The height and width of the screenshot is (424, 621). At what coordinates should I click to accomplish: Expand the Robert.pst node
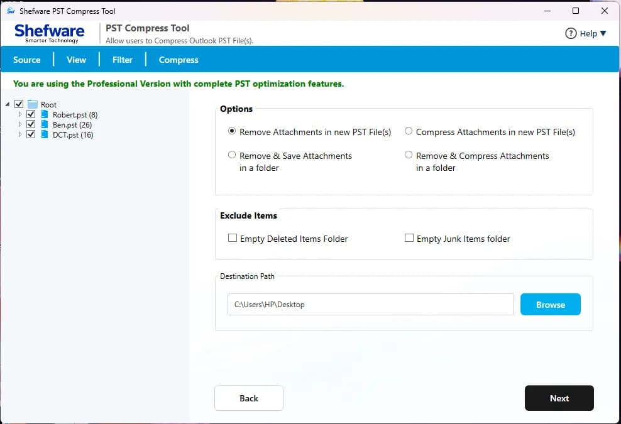tap(20, 114)
